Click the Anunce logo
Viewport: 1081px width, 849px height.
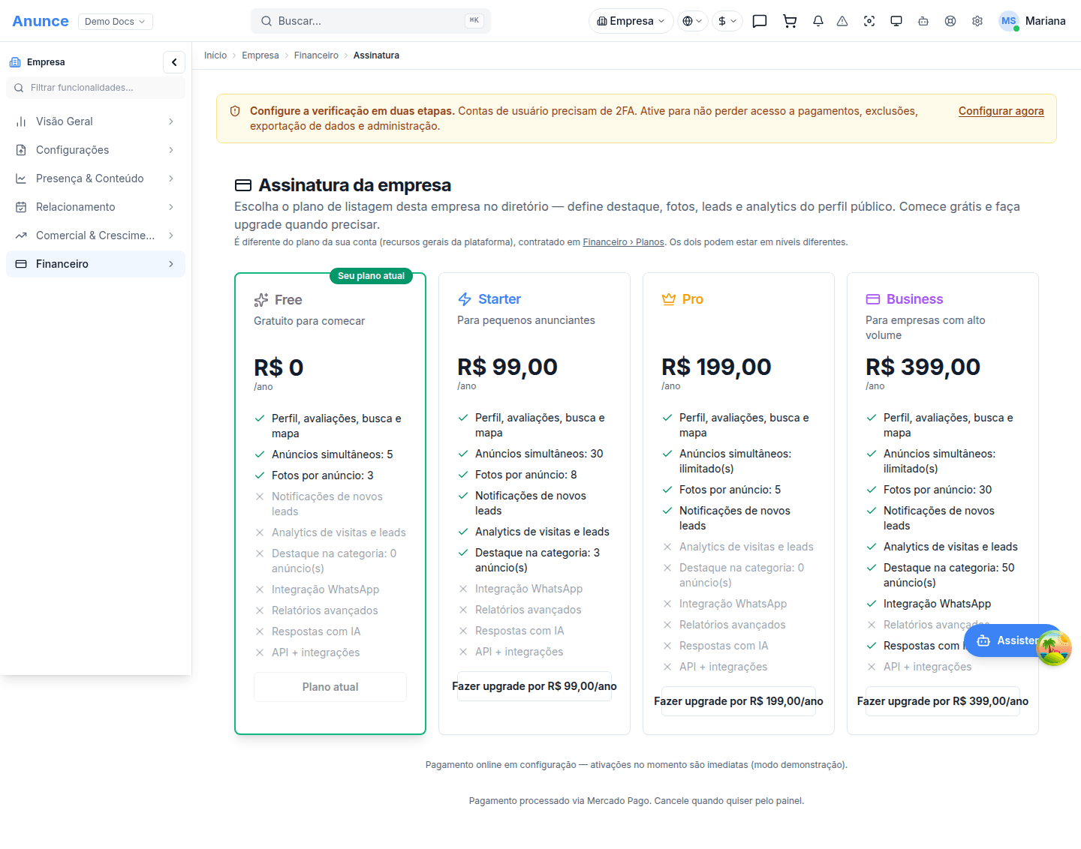pos(41,21)
